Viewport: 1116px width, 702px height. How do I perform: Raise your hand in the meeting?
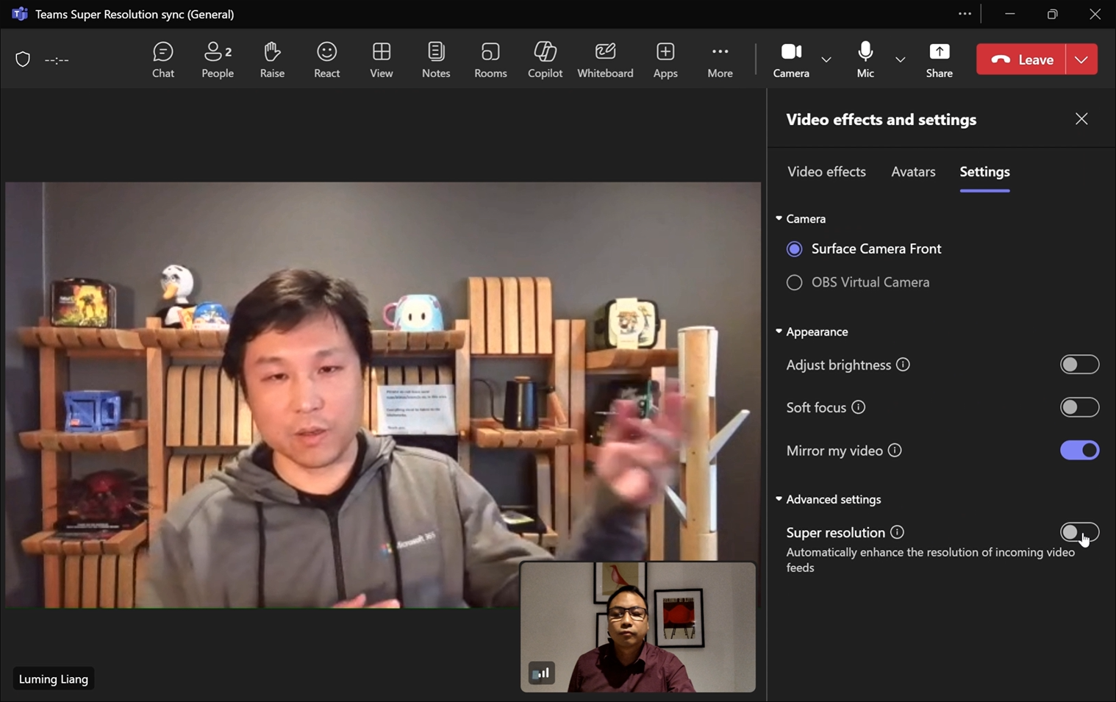coord(272,60)
